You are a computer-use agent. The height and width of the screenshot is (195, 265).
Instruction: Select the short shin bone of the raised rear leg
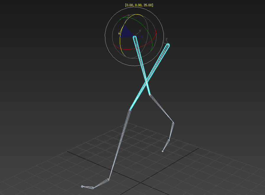[x=171, y=131]
